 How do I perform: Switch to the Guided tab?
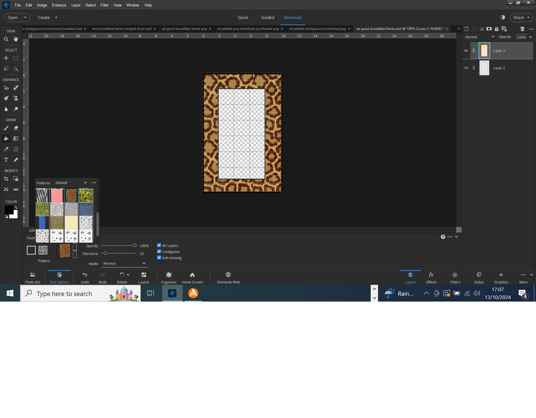point(267,17)
